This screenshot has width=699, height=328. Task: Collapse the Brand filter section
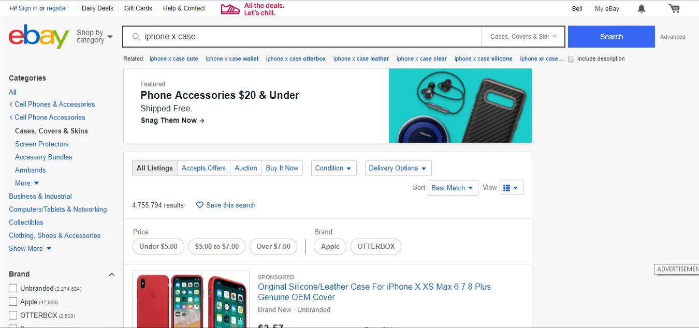[112, 274]
